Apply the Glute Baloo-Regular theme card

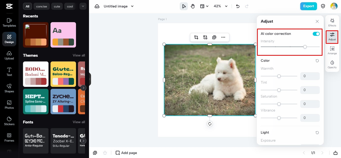[63, 74]
